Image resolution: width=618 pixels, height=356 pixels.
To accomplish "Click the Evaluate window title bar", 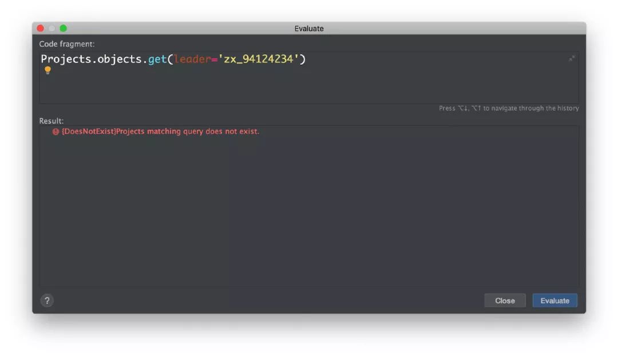I will [x=309, y=28].
